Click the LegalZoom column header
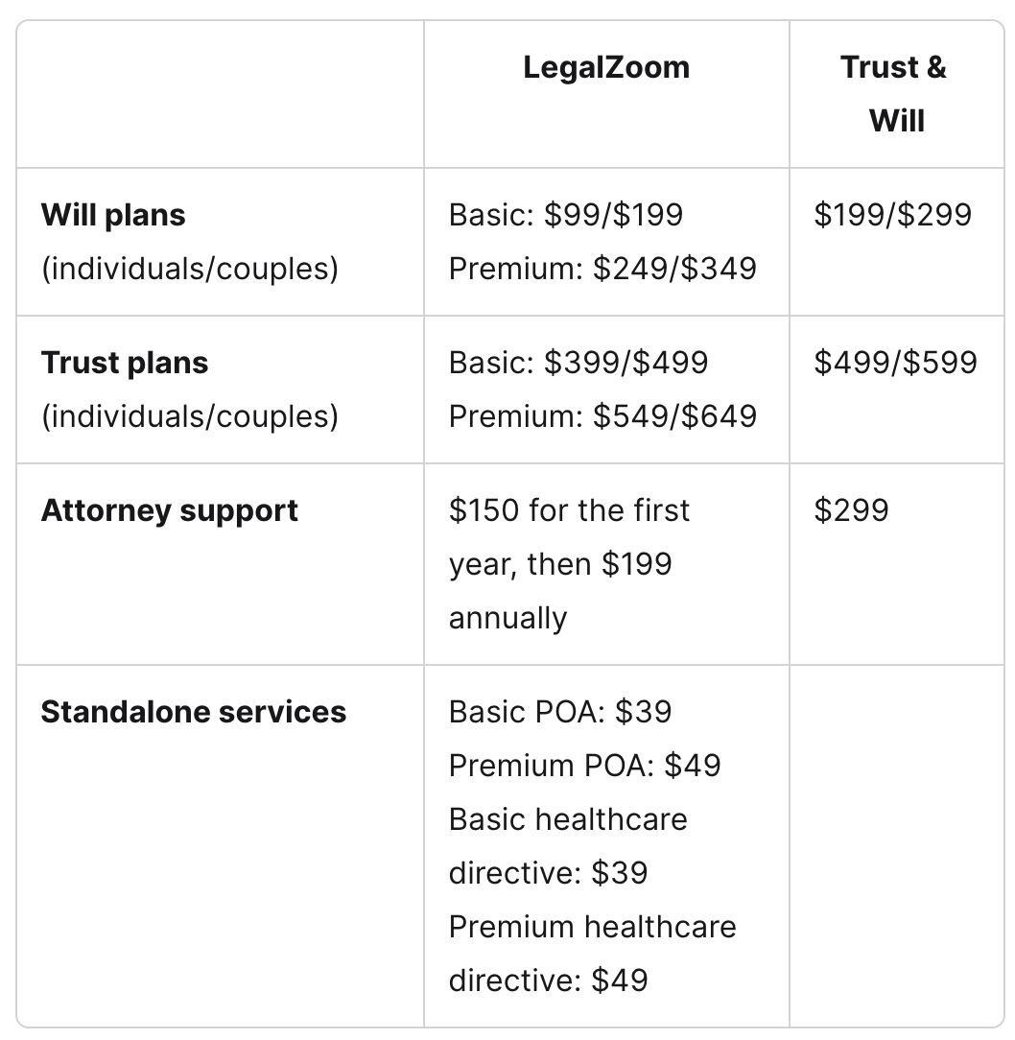Screen dimensions: 1015x1040 pyautogui.click(x=606, y=68)
